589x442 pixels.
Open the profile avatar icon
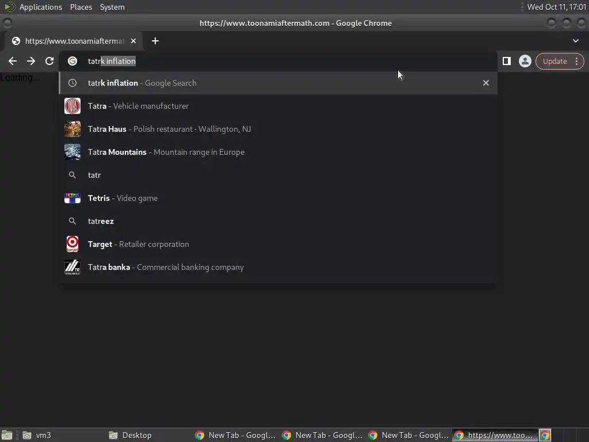point(525,61)
